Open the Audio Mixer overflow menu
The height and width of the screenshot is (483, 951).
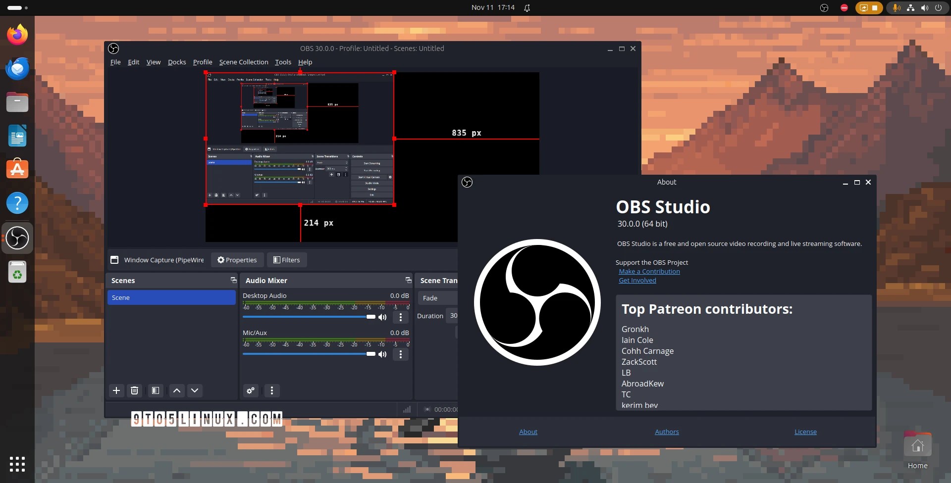tap(271, 390)
